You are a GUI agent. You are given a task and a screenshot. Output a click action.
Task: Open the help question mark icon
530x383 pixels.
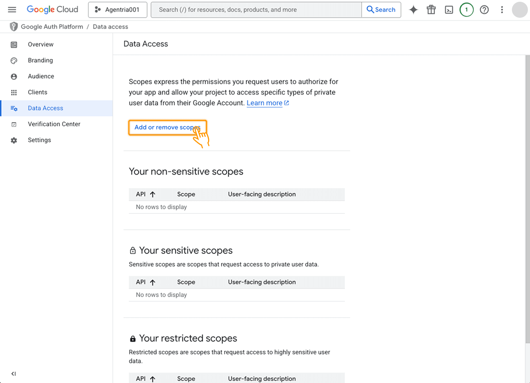click(x=484, y=10)
